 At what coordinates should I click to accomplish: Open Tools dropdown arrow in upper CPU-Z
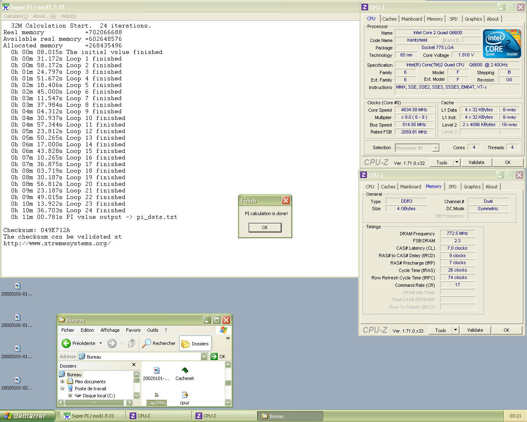pyautogui.click(x=457, y=162)
